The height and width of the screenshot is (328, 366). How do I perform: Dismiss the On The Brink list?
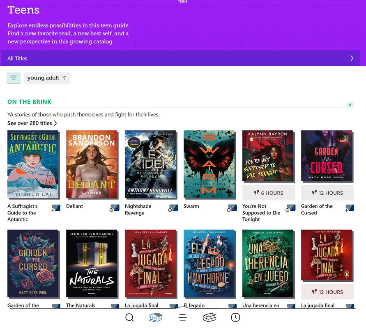tap(350, 105)
